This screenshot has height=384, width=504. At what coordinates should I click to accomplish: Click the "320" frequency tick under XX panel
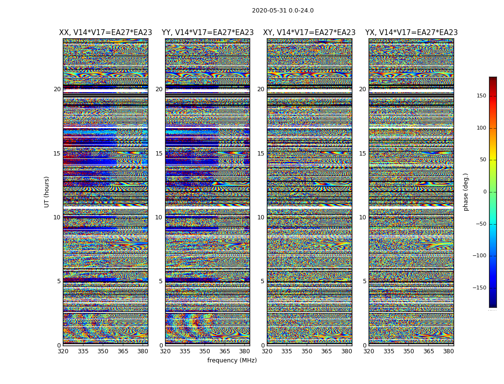(63, 351)
